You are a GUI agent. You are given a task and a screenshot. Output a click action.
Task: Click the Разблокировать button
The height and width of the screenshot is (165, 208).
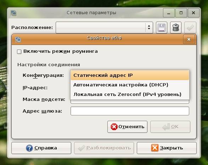(104, 148)
